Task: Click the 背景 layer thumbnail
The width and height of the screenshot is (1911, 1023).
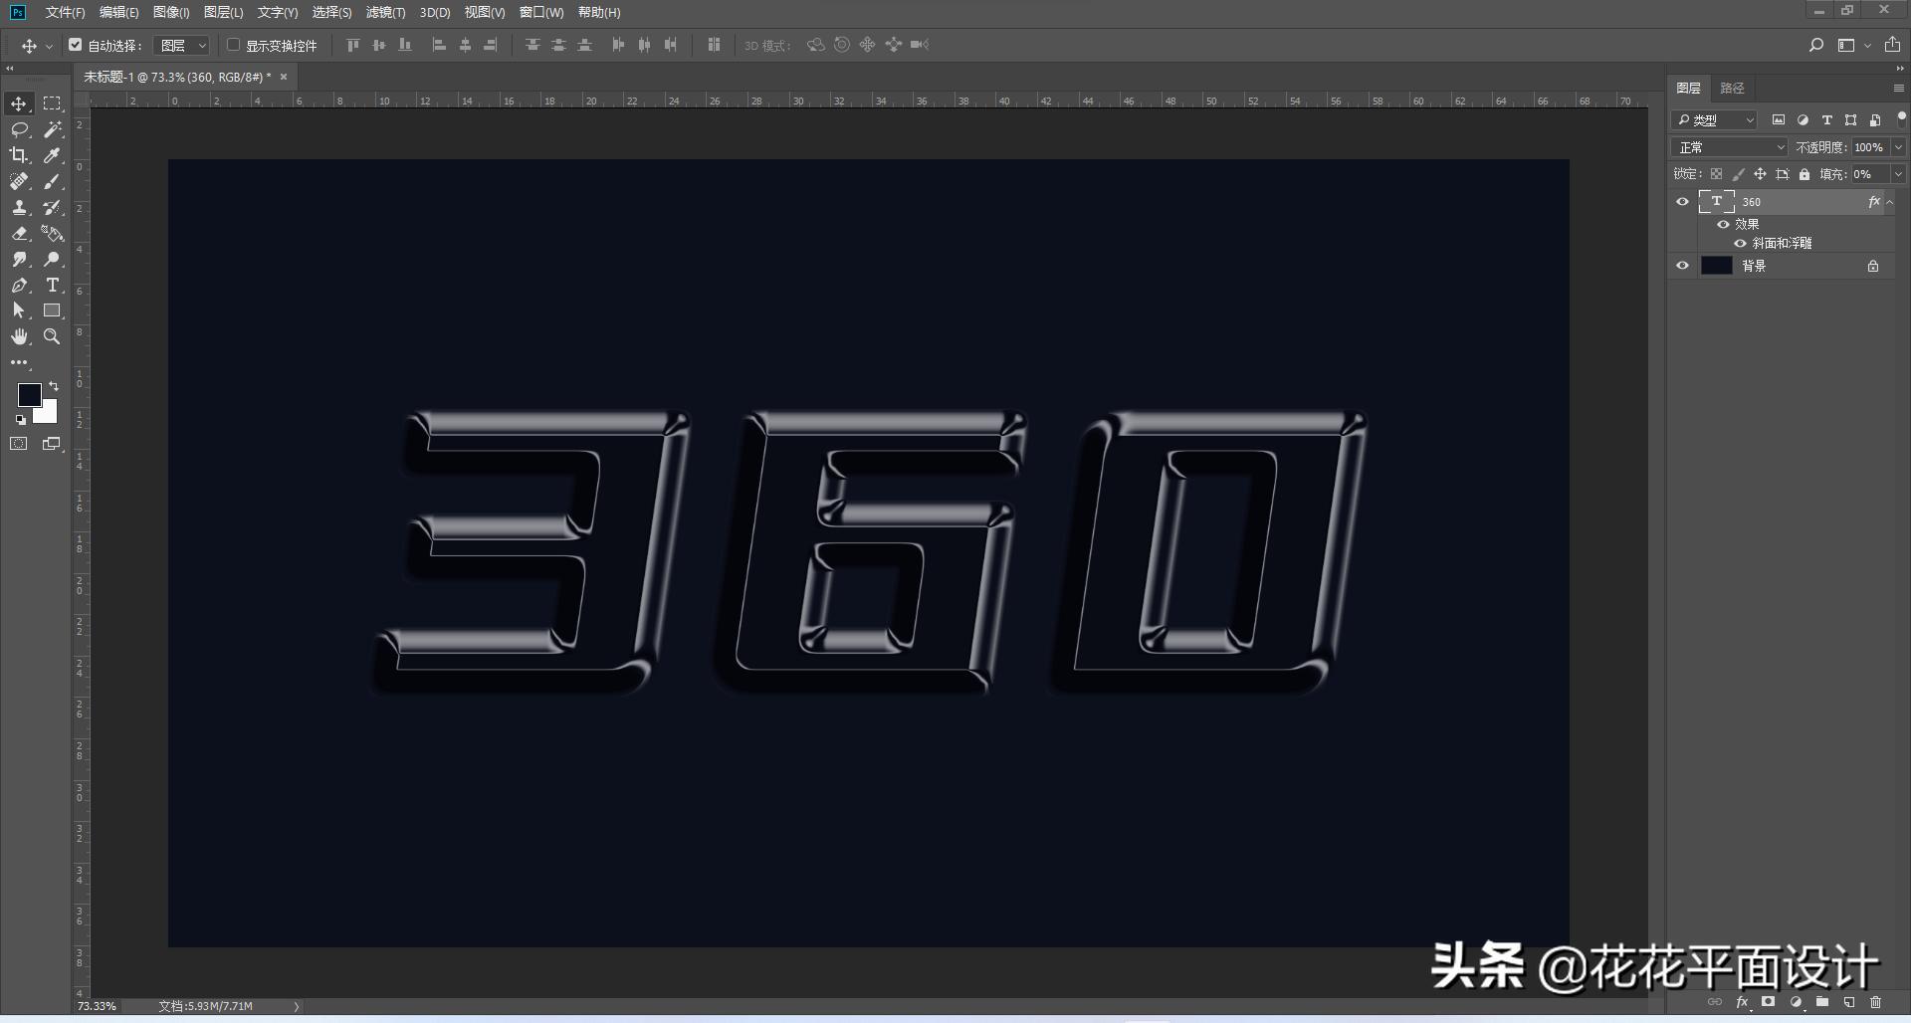Action: [x=1717, y=266]
